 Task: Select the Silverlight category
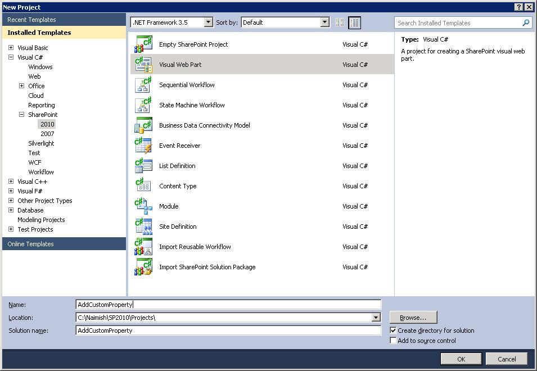(x=41, y=143)
